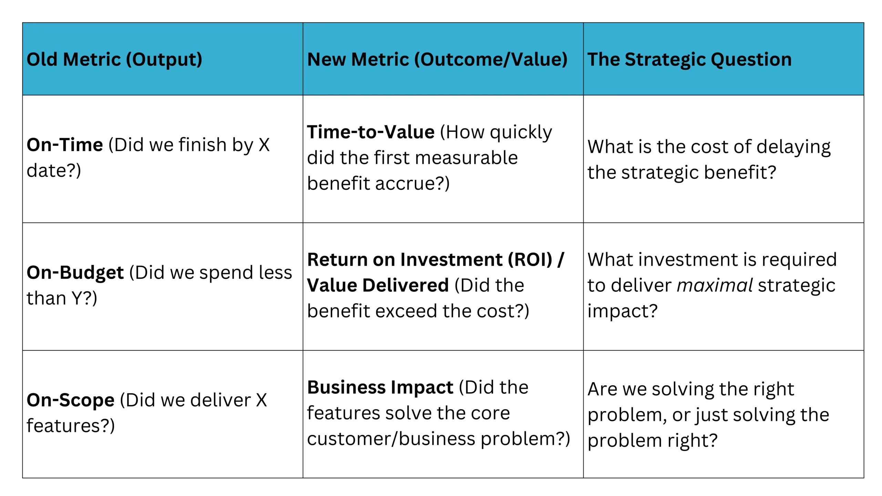
Task: Click the "Old Metric (Output)" column header
Action: coord(114,59)
